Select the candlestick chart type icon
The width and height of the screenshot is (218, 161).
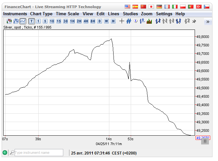pyautogui.click(x=9, y=21)
